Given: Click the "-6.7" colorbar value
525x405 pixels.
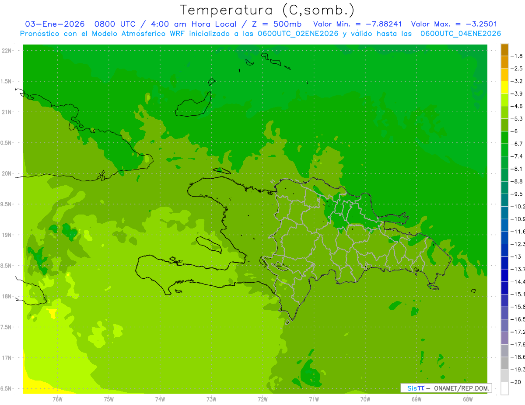Looking at the screenshot, I should pyautogui.click(x=517, y=144).
